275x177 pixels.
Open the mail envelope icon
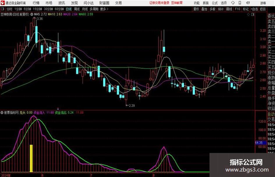(248, 3)
